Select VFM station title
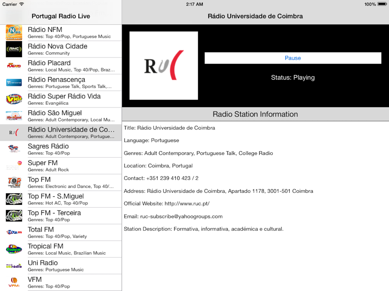Viewport: 389px width, 291px height. [35, 279]
